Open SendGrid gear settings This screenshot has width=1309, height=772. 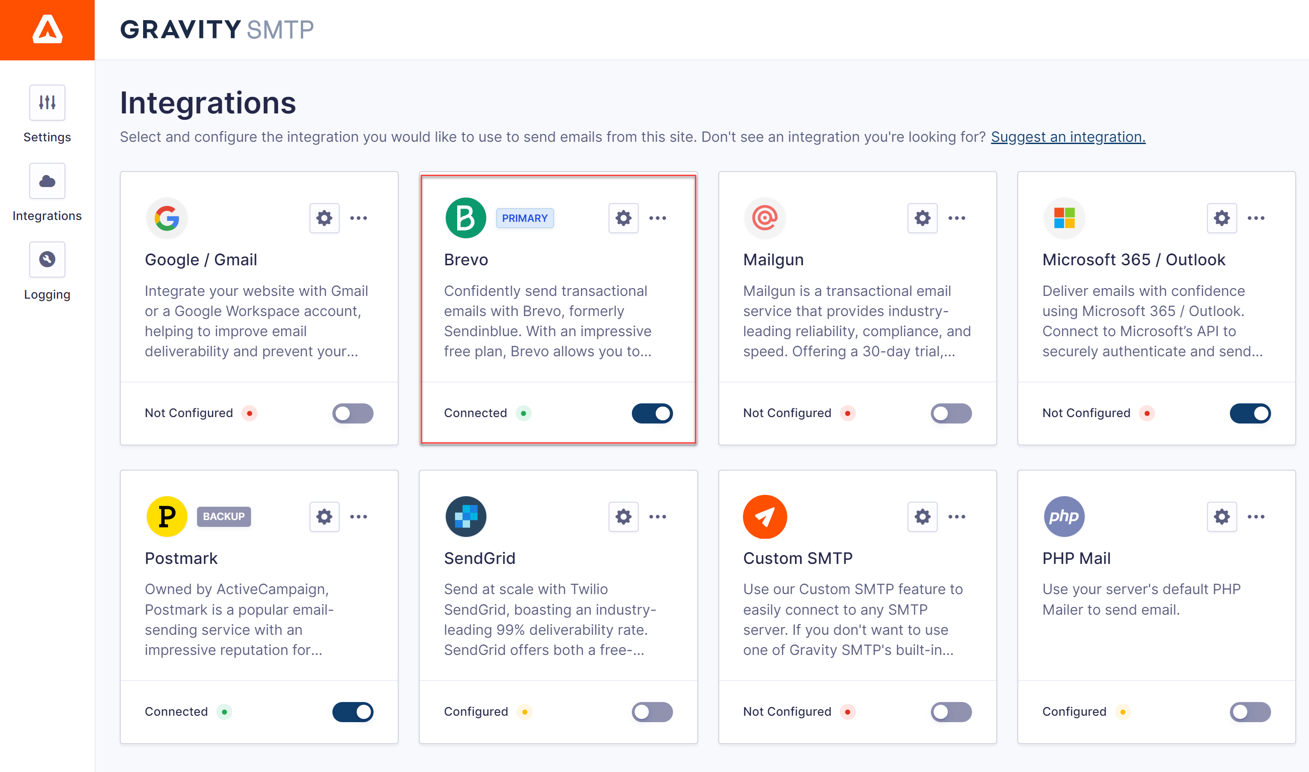tap(624, 517)
